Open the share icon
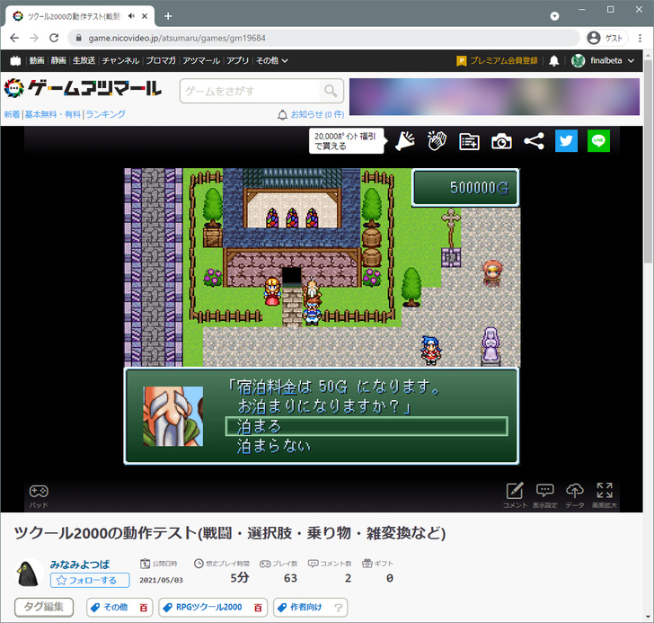654x623 pixels. coord(534,141)
